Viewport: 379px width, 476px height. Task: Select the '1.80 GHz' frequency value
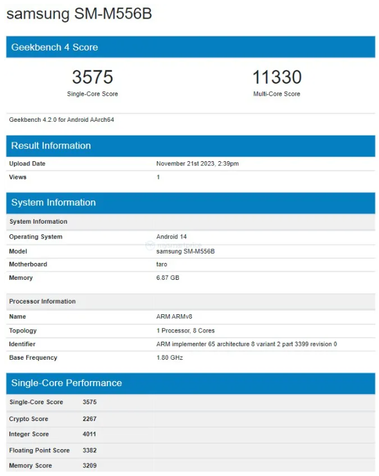point(170,357)
